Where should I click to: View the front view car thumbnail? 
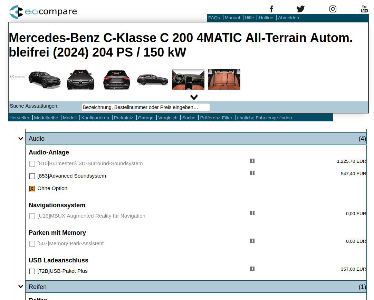tap(80, 80)
